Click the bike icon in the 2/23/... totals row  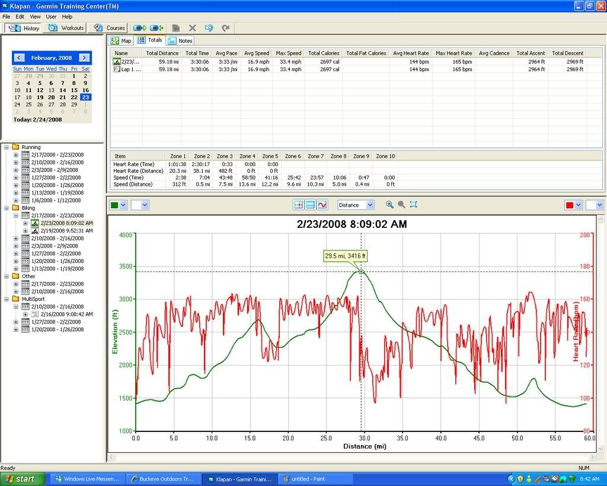(117, 62)
